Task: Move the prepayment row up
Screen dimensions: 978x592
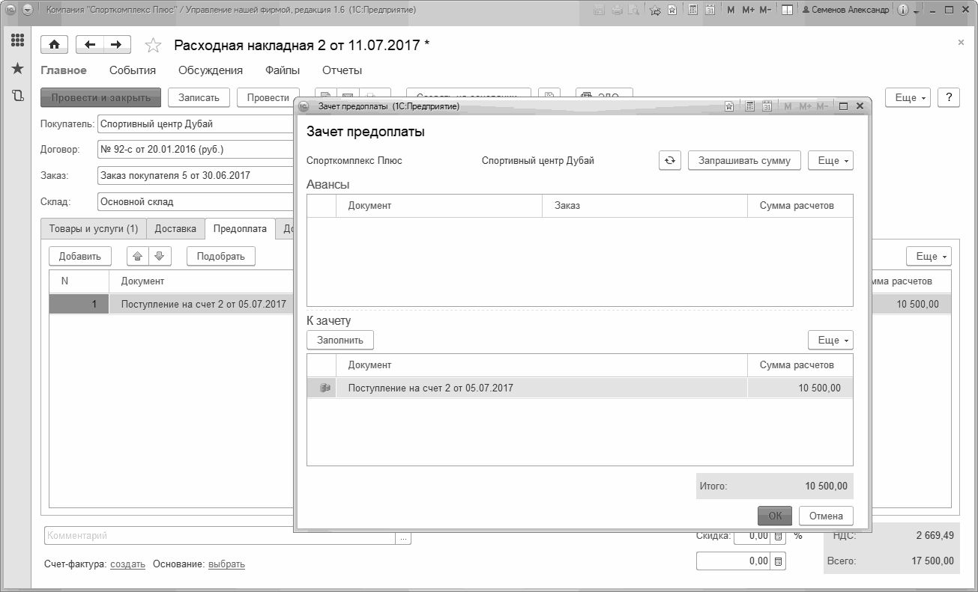Action: pyautogui.click(x=138, y=256)
